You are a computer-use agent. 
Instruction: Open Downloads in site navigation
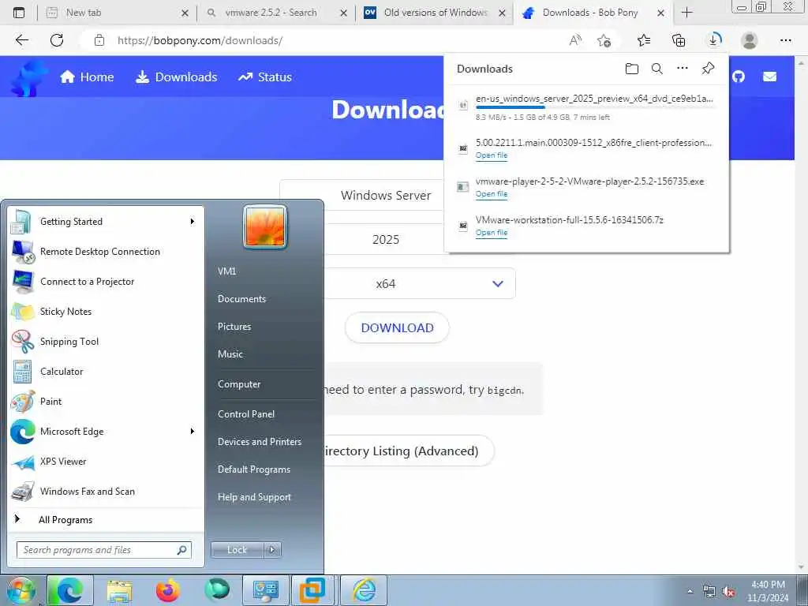tap(176, 77)
